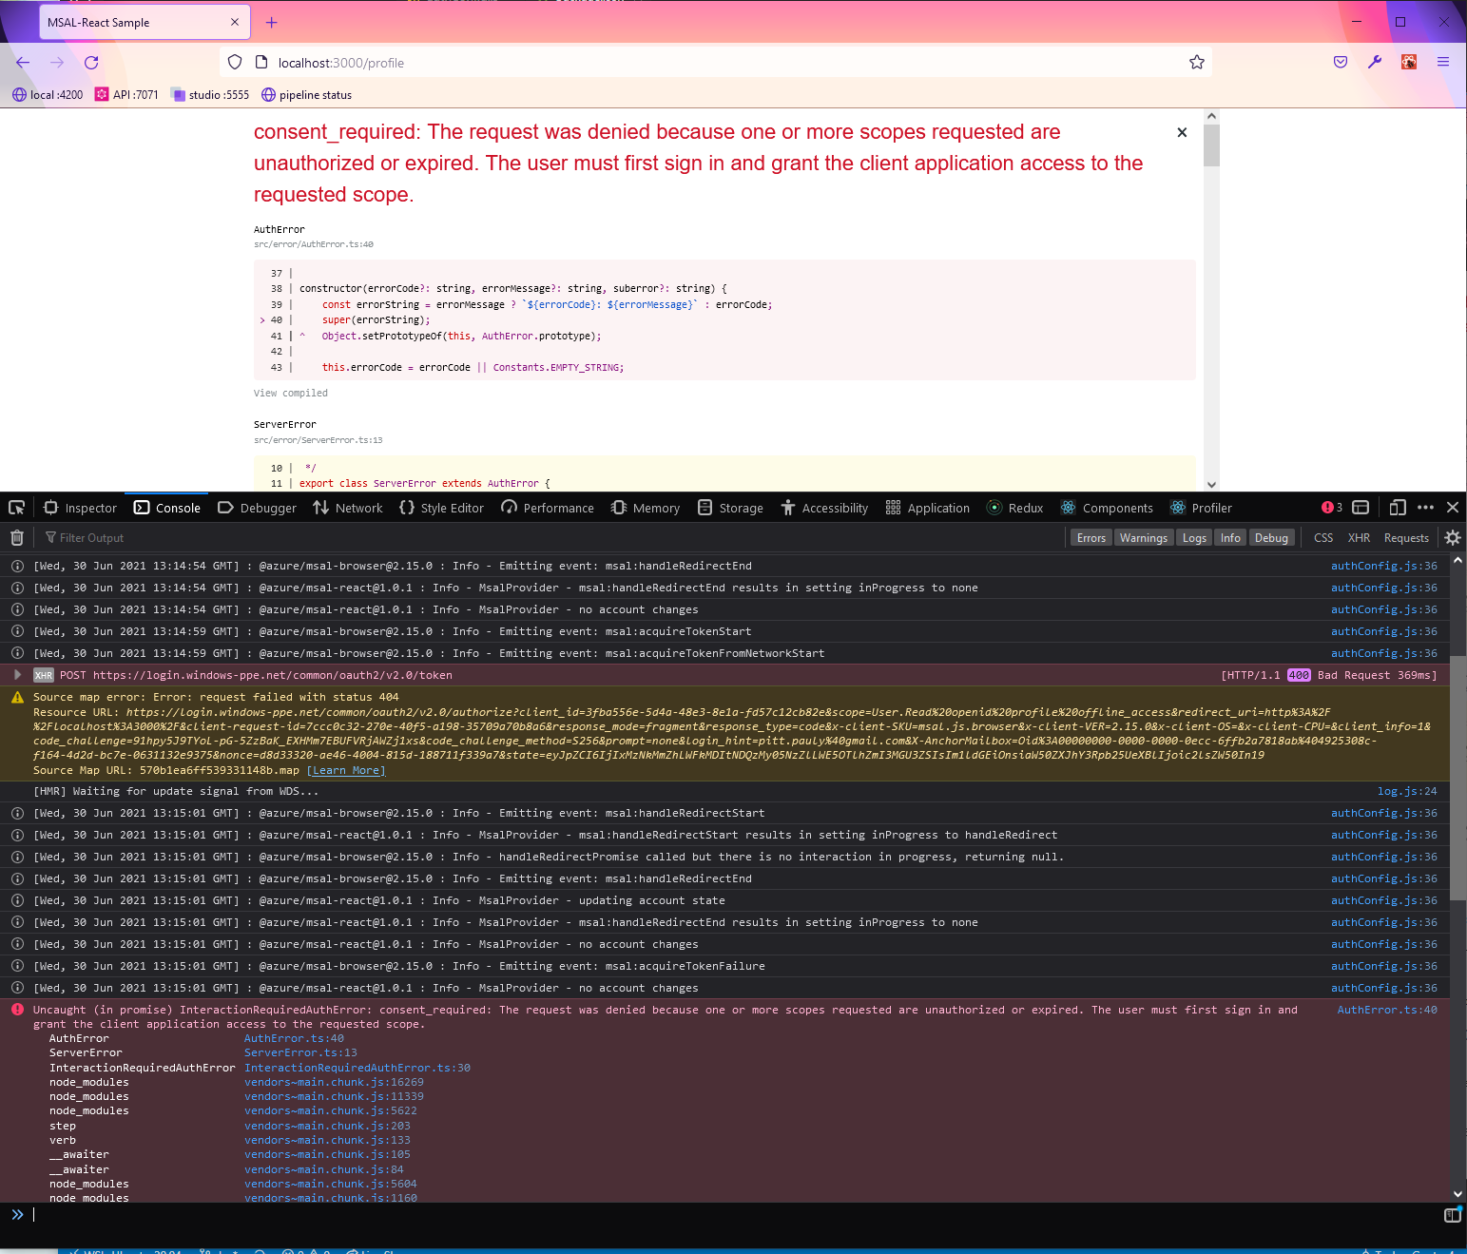Viewport: 1467px width, 1254px height.
Task: Clear the console output with the trash icon
Action: [16, 537]
